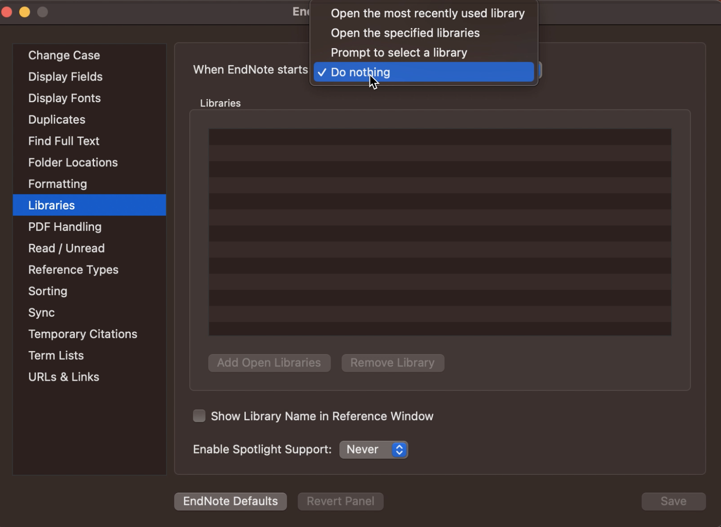Choose 'Open the specified libraries' menu item
This screenshot has height=527, width=721.
[x=405, y=33]
